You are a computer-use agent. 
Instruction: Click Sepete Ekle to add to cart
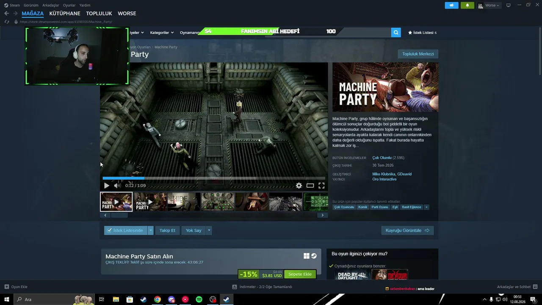(300, 274)
